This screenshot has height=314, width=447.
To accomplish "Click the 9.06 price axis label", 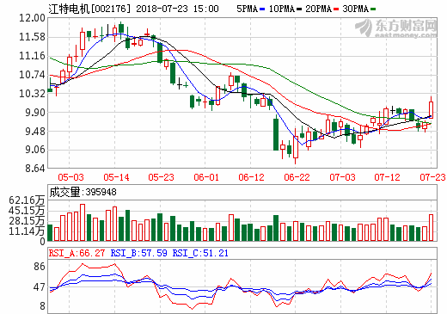I will coord(35,150).
